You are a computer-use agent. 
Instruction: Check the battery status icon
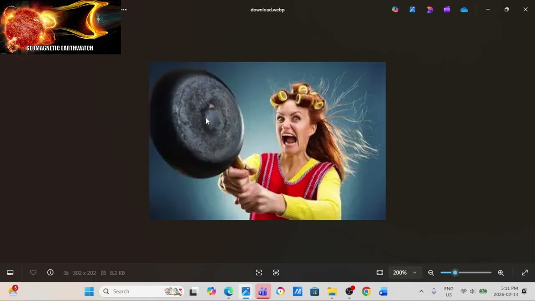tap(483, 291)
